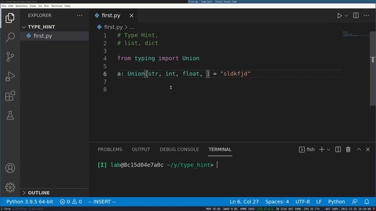The height and width of the screenshot is (211, 376).
Task: Create a new terminal with plus
Action: pos(321,149)
